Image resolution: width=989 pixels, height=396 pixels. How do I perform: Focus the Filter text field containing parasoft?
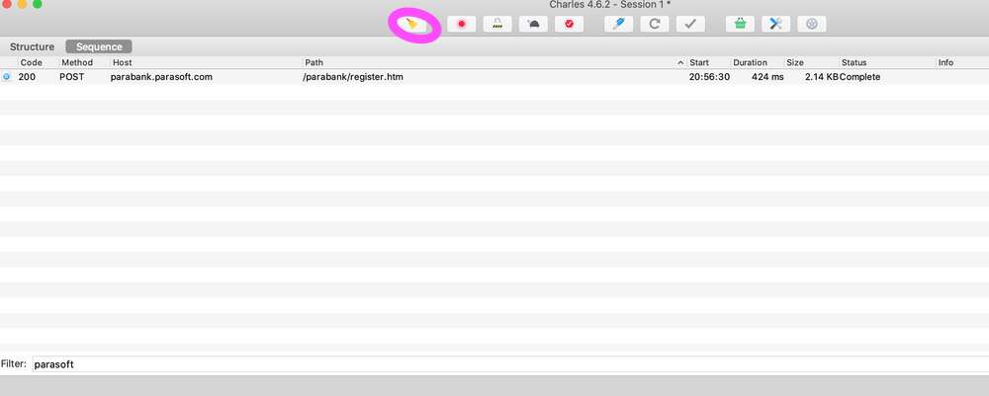[x=509, y=363]
